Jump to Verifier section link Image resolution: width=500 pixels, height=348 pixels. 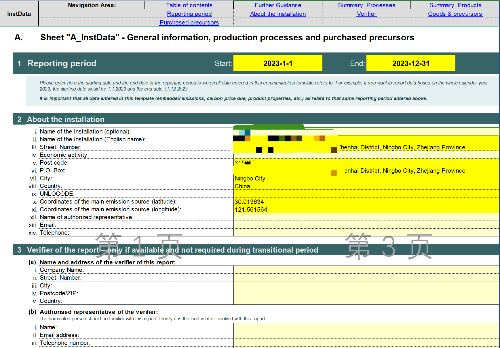pos(366,14)
